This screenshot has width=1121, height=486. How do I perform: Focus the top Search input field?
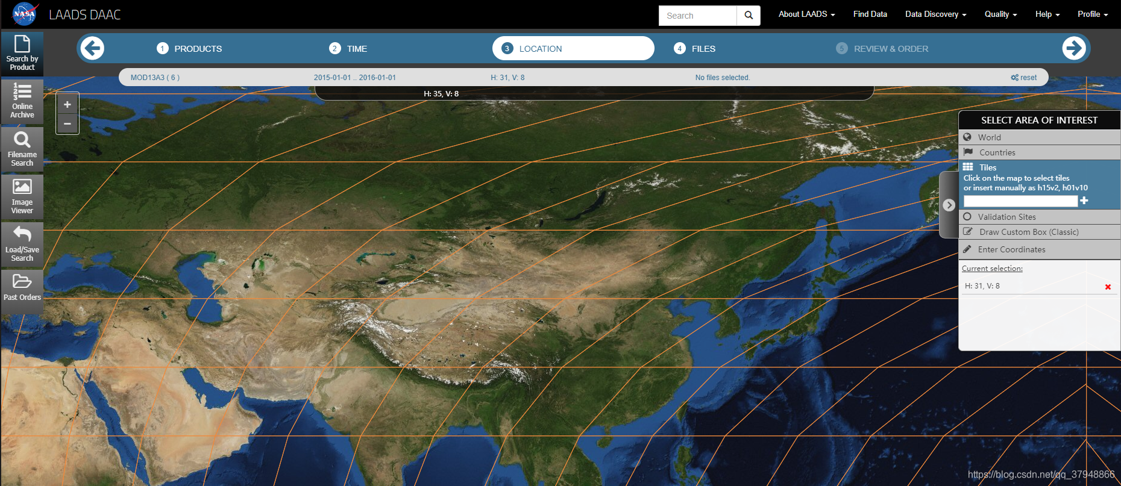pyautogui.click(x=698, y=16)
